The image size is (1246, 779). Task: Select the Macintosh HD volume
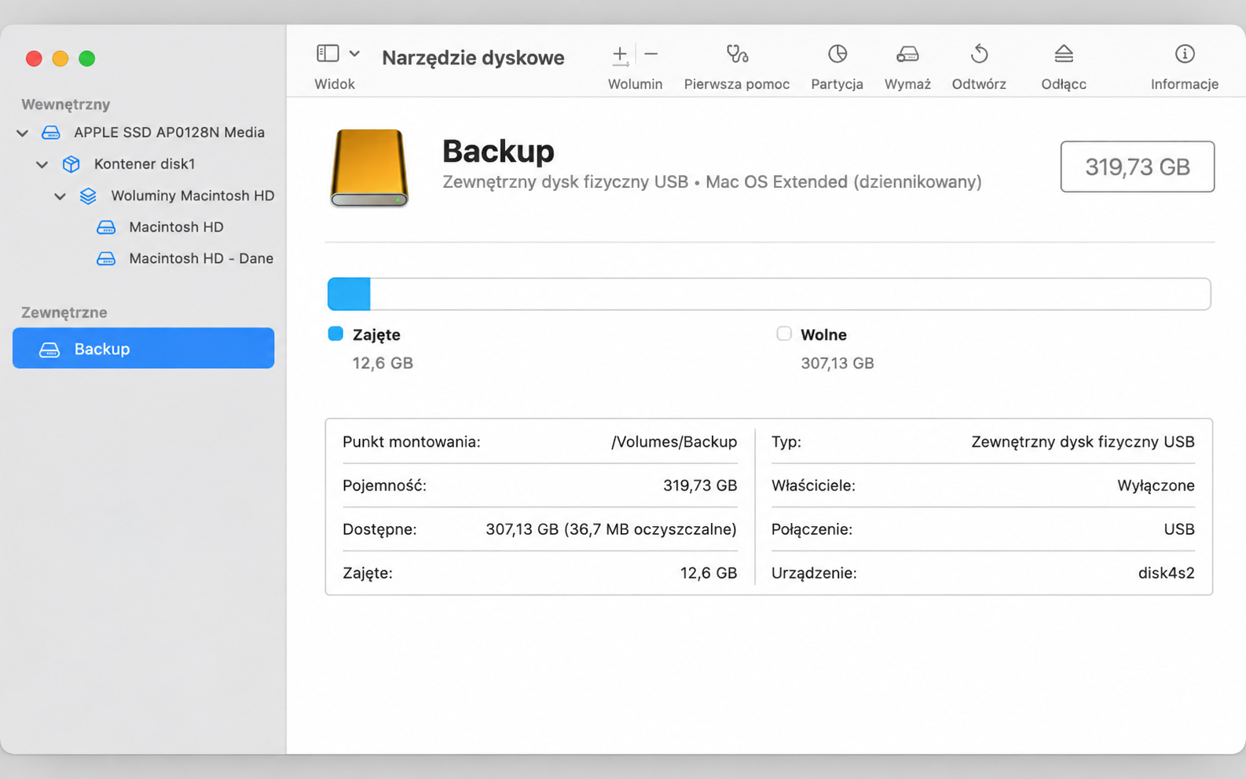pos(176,226)
